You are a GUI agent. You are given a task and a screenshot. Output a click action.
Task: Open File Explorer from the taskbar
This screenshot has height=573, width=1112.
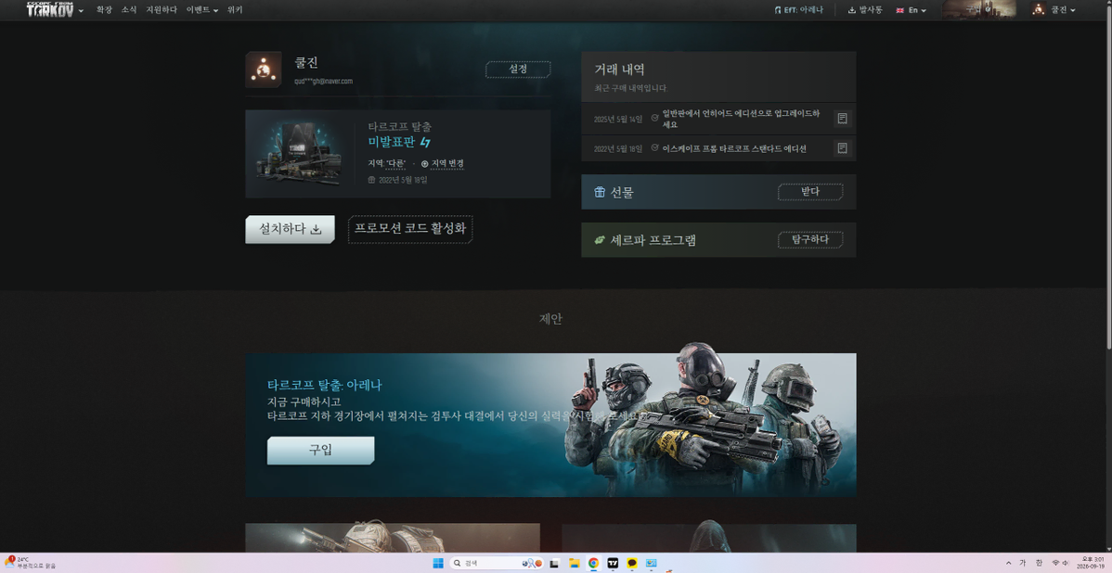(x=575, y=563)
